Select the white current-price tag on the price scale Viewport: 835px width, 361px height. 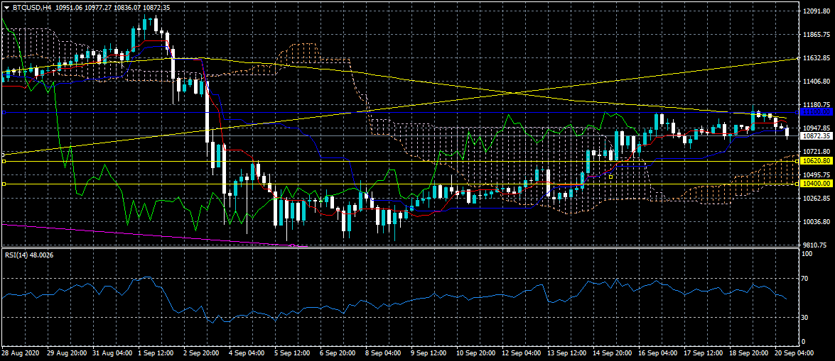(x=816, y=135)
